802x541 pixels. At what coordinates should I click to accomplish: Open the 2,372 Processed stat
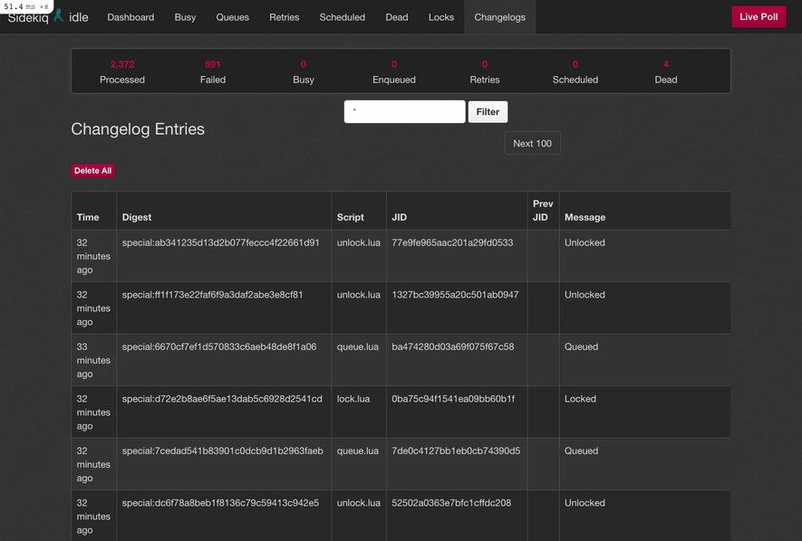coord(122,71)
